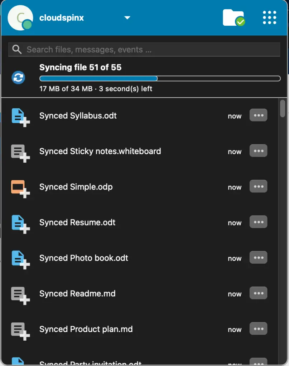Expand the cloudspinx account dropdown
The height and width of the screenshot is (366, 289).
tap(127, 18)
